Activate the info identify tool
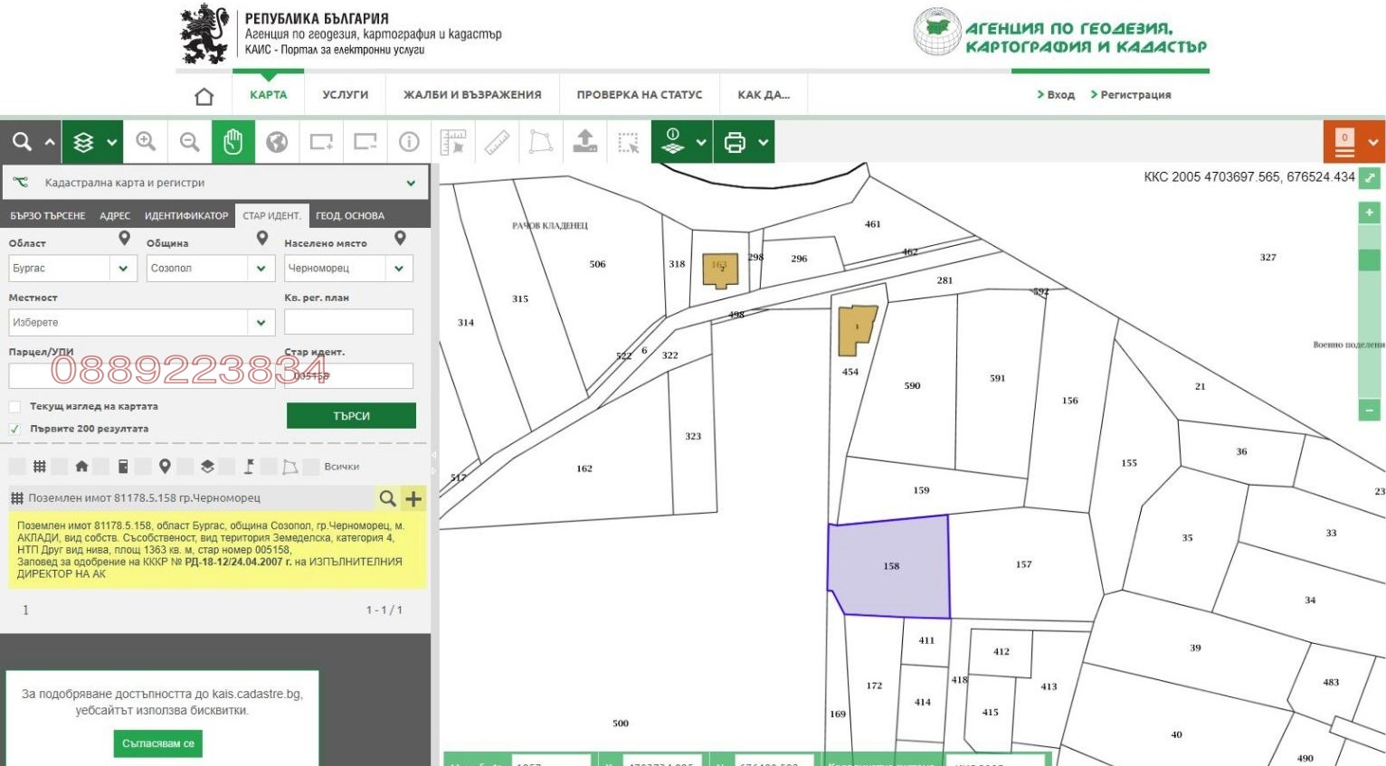This screenshot has height=766, width=1386. click(409, 142)
